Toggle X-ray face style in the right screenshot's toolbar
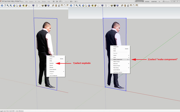This screenshot has width=180, height=112. [102, 5]
